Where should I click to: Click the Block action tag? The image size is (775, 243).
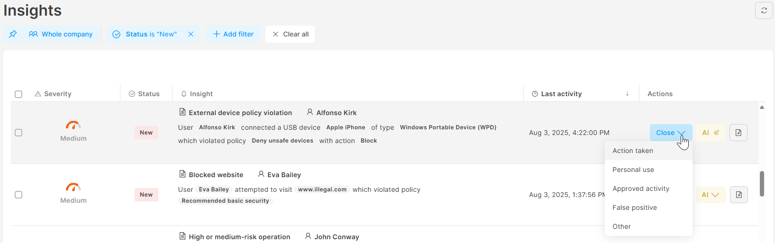369,141
